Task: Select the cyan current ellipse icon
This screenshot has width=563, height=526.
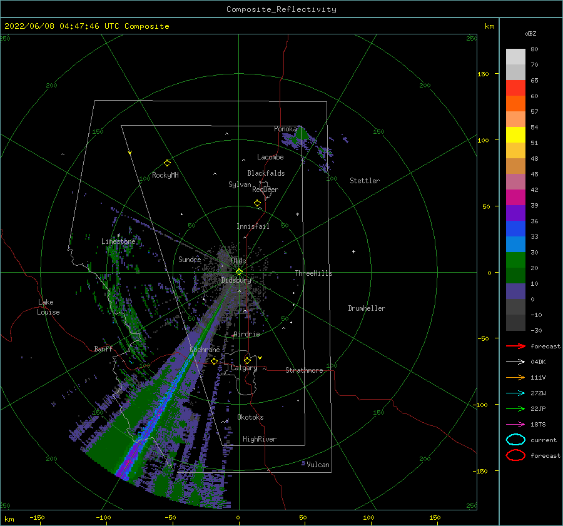Action: pyautogui.click(x=515, y=440)
